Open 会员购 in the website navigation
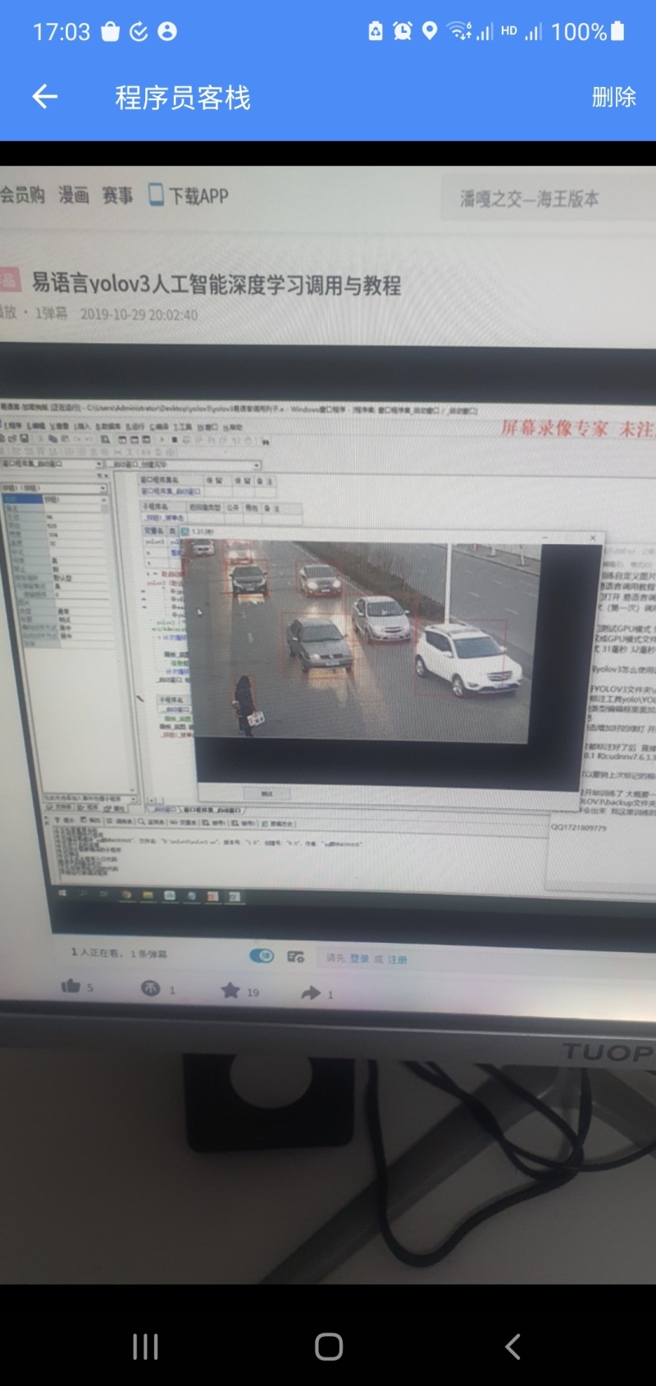The image size is (656, 1386). coord(22,194)
